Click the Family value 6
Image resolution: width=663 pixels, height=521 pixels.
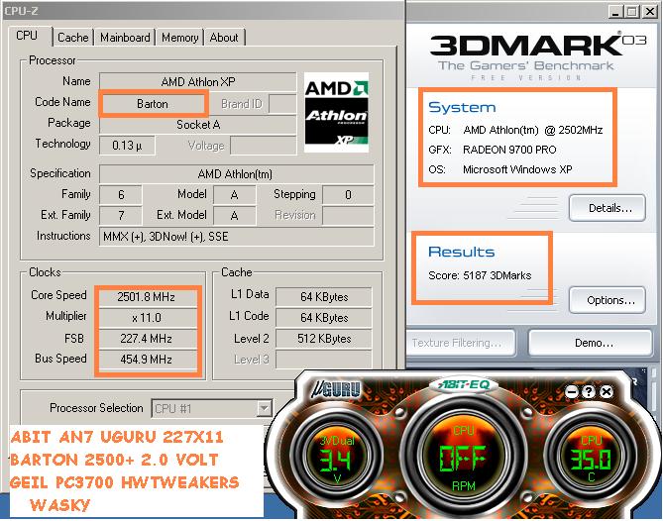tap(121, 195)
